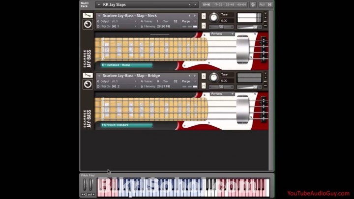This screenshot has width=354, height=199.
Task: Minimize the Slap - Bridge instrument header
Action: [x=265, y=78]
